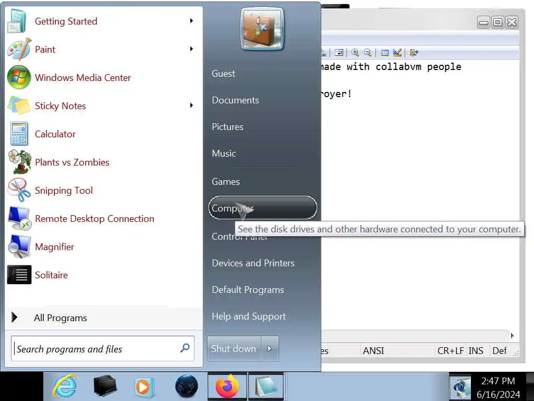Click the search magnifier icon

(185, 348)
